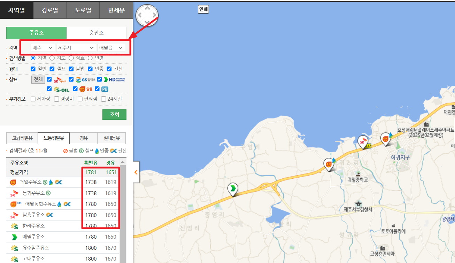Enable the 경정비 filter checkbox
Image resolution: width=455 pixels, height=263 pixels.
[56, 99]
